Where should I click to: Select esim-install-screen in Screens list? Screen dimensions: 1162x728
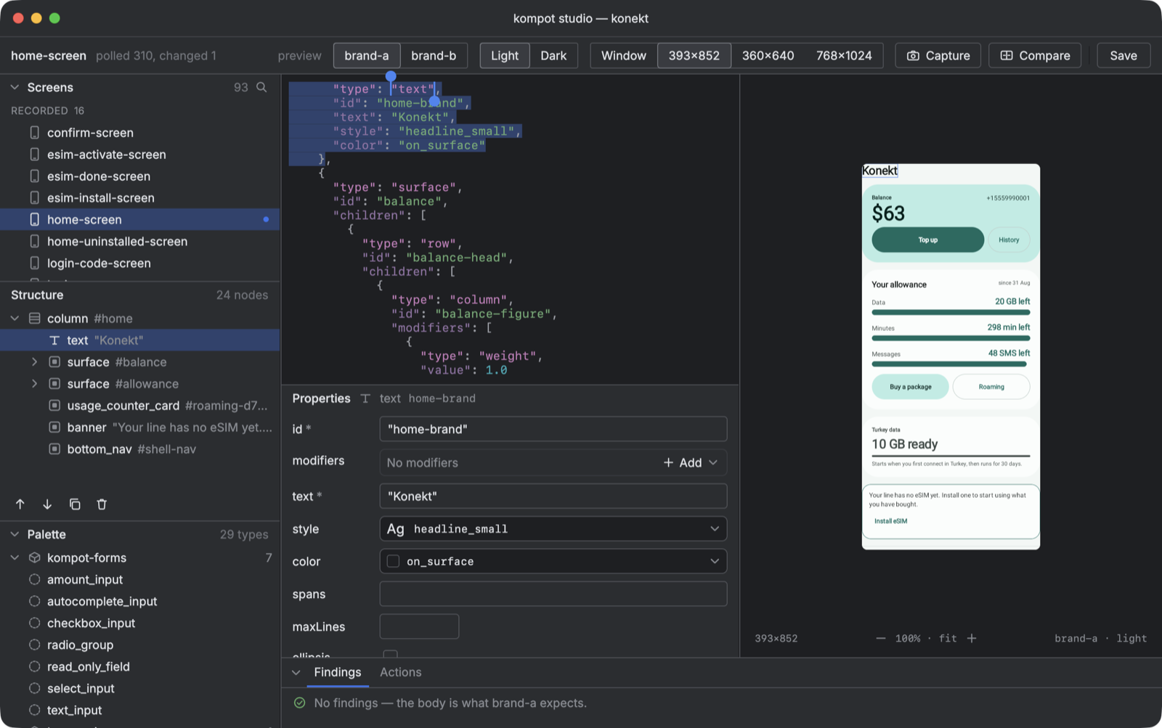click(x=140, y=198)
